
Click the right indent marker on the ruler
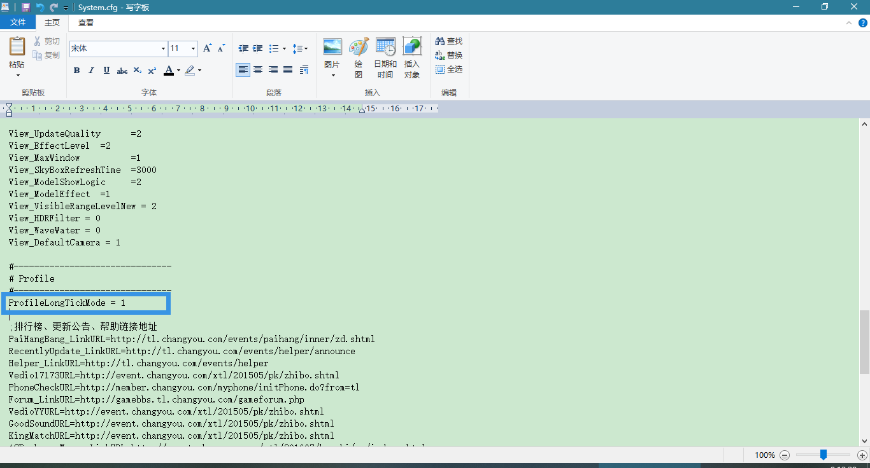point(362,111)
